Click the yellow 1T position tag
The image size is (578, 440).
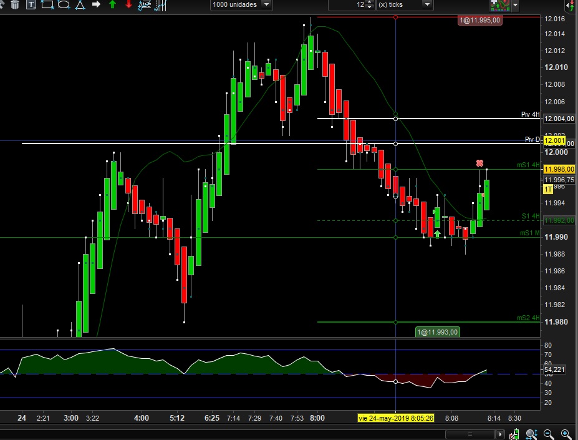pos(548,189)
